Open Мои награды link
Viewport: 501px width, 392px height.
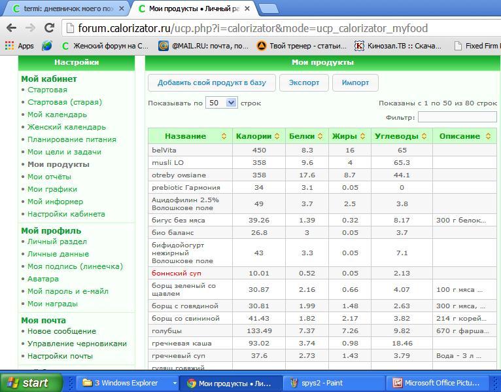[53, 304]
